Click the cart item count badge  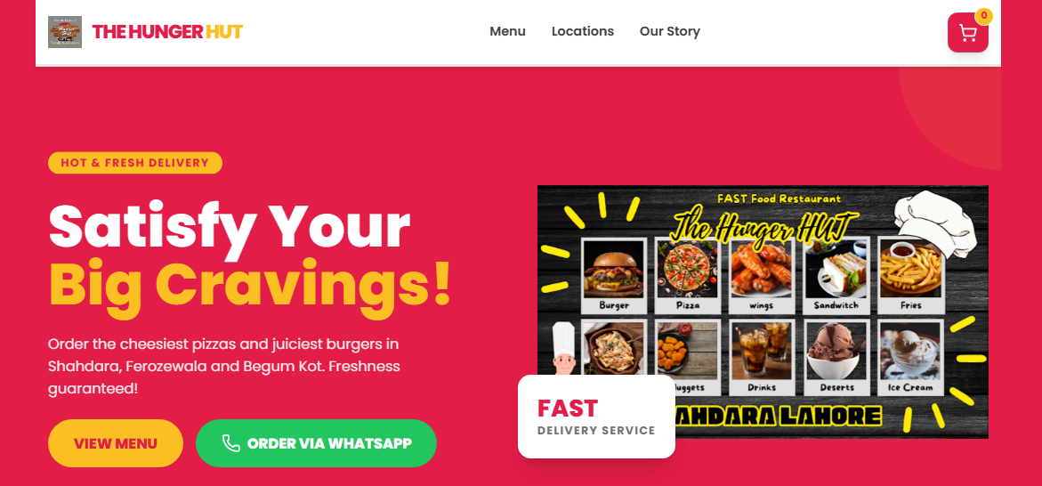pos(983,16)
